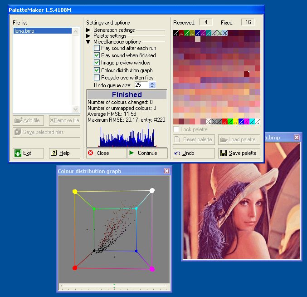Enable Recycle overwritten files
The width and height of the screenshot is (307, 297).
point(97,78)
